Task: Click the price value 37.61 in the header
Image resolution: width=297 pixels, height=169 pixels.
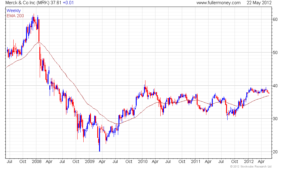Action: click(56, 3)
